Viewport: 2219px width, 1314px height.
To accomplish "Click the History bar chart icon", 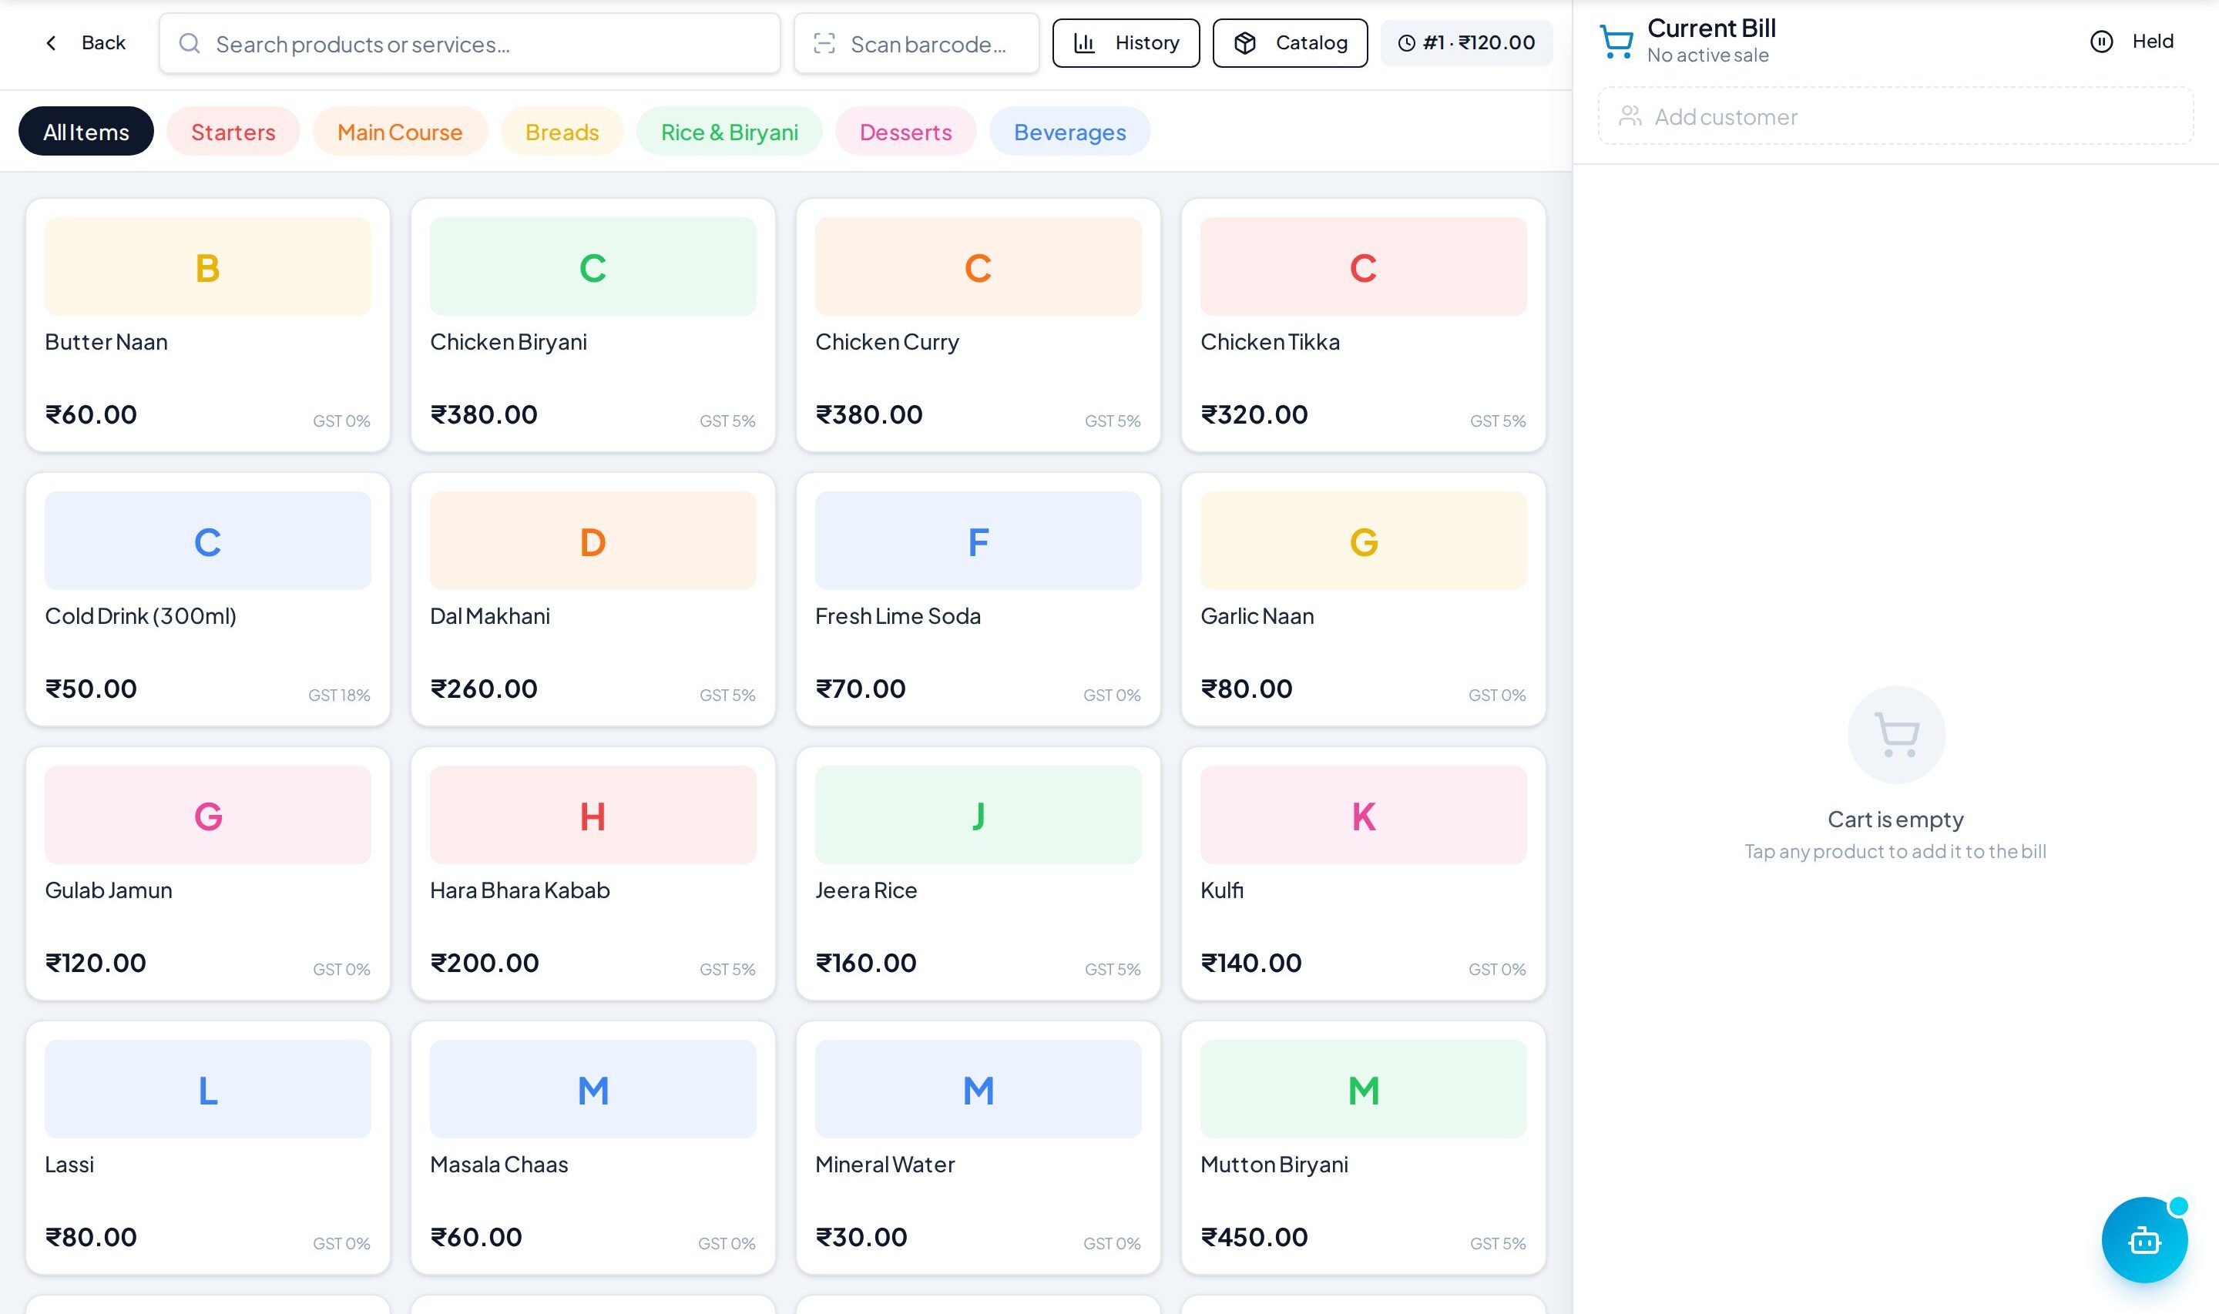I will tap(1085, 42).
